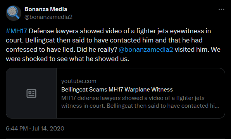Viewport: 231px width, 139px height.
Task: Click the 6:44 PM timestamp
Action: (17, 129)
